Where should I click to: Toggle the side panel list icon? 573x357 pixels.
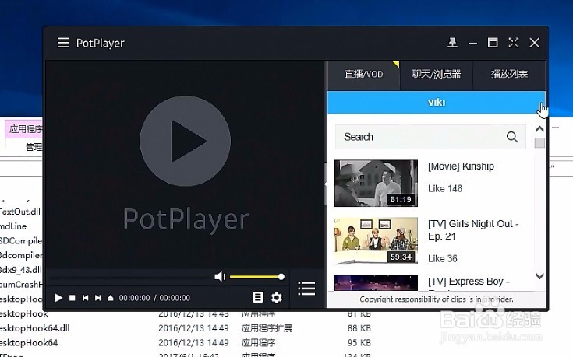click(306, 288)
